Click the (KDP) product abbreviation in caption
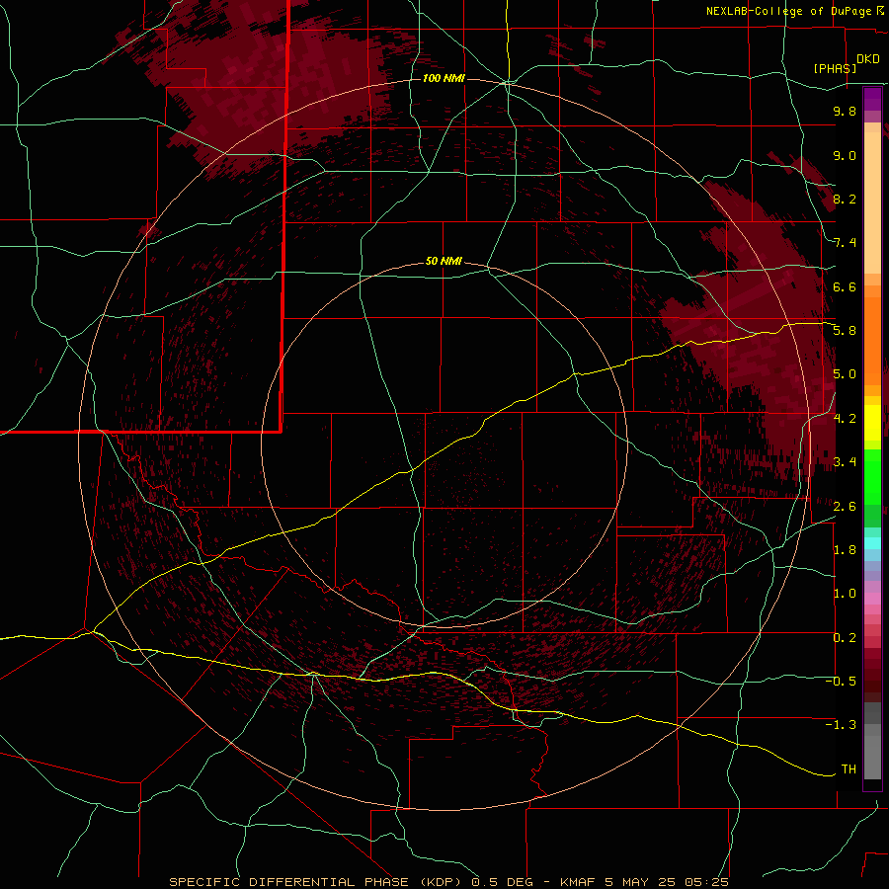Screen dimensions: 889x889 pos(440,882)
